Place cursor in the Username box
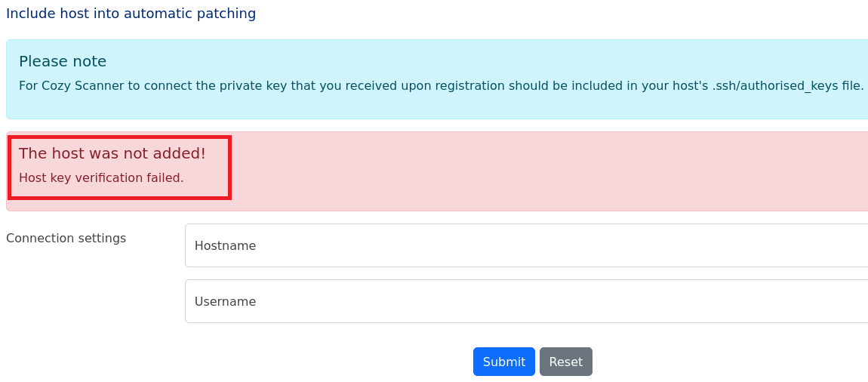 [x=526, y=301]
